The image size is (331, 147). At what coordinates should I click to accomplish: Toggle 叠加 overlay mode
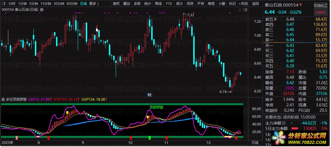(x=127, y=4)
